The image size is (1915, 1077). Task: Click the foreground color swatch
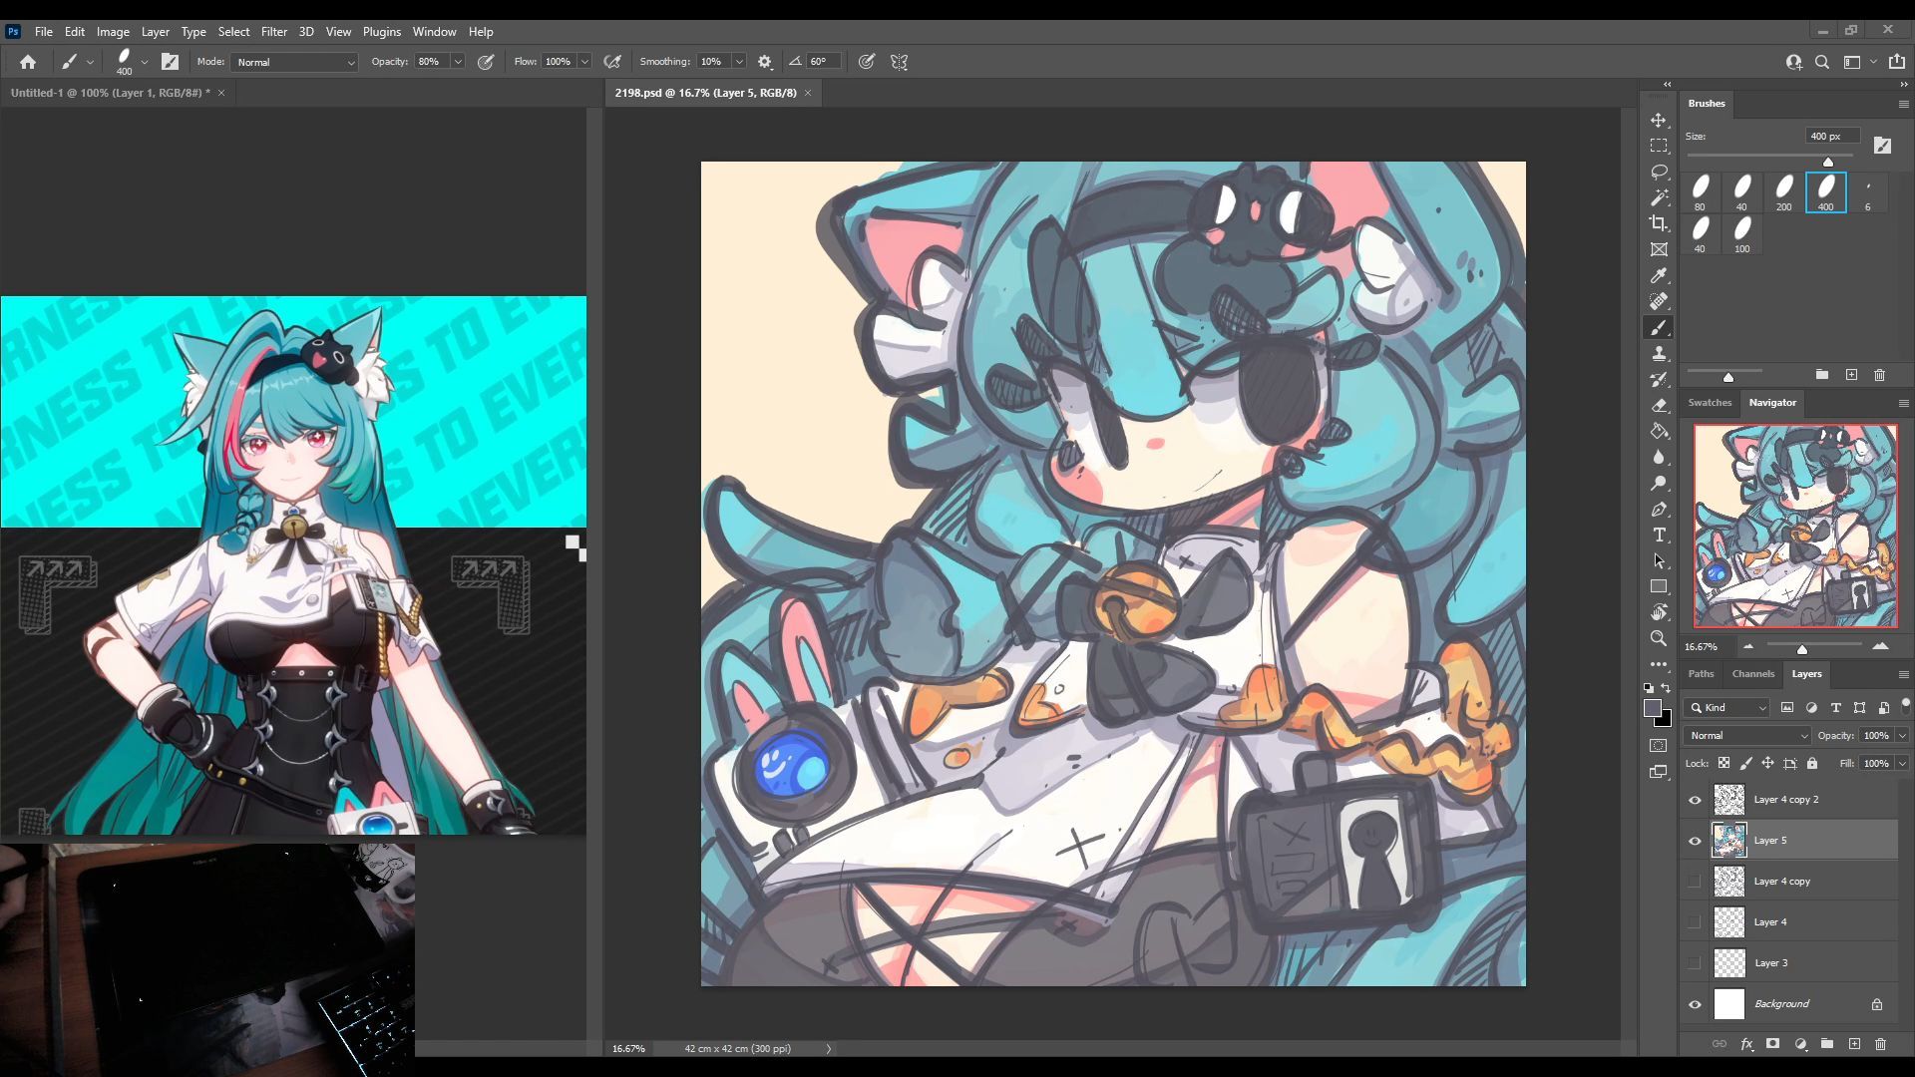1653,709
